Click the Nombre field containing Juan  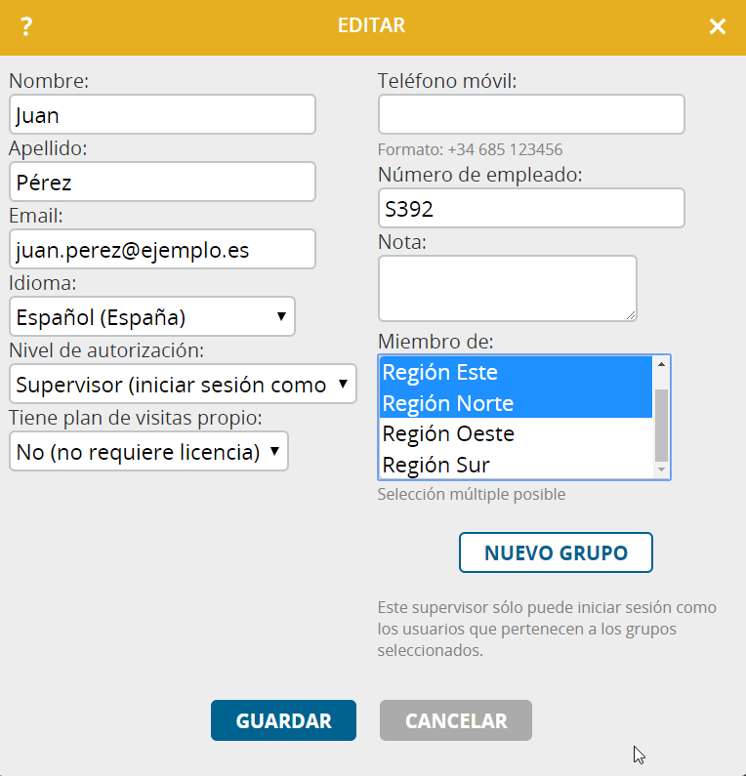click(162, 114)
